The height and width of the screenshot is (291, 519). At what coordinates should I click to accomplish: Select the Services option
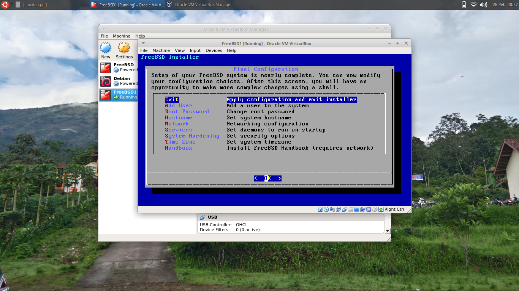coord(179,130)
